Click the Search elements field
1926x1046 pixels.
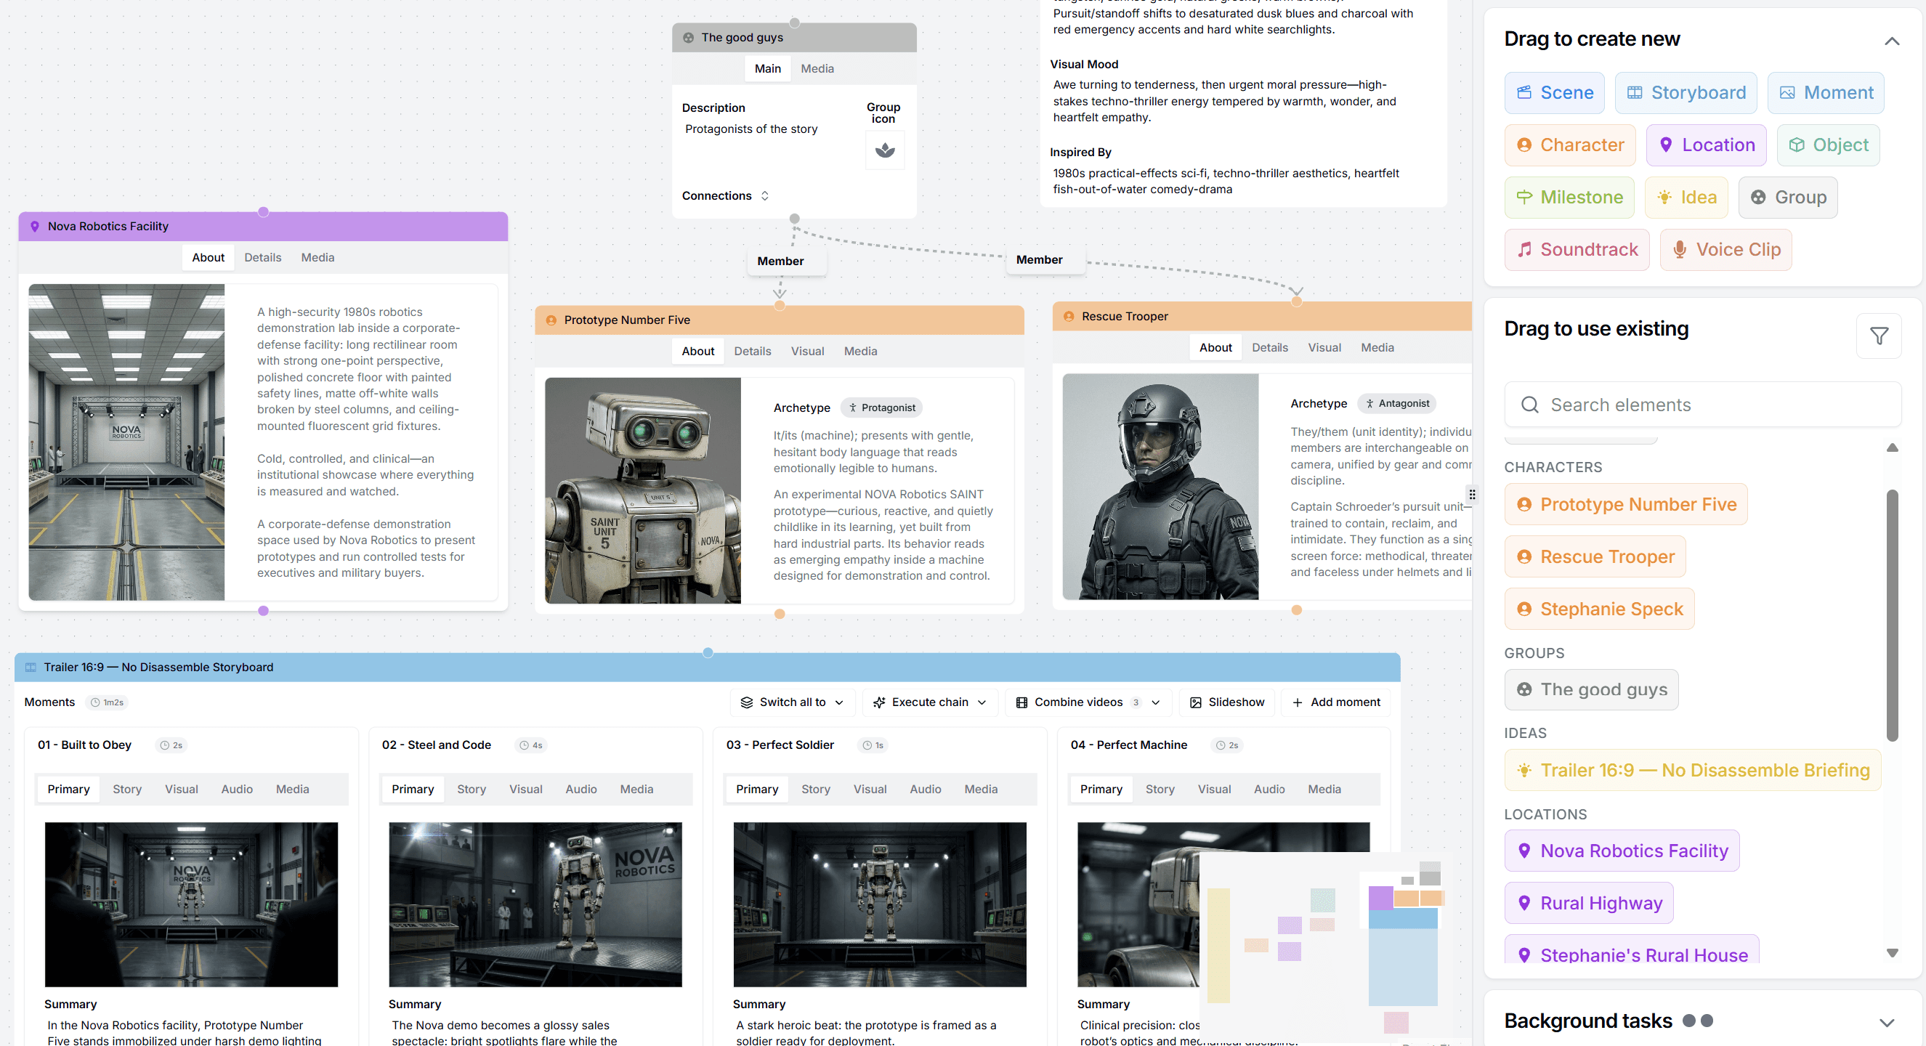[x=1702, y=405]
